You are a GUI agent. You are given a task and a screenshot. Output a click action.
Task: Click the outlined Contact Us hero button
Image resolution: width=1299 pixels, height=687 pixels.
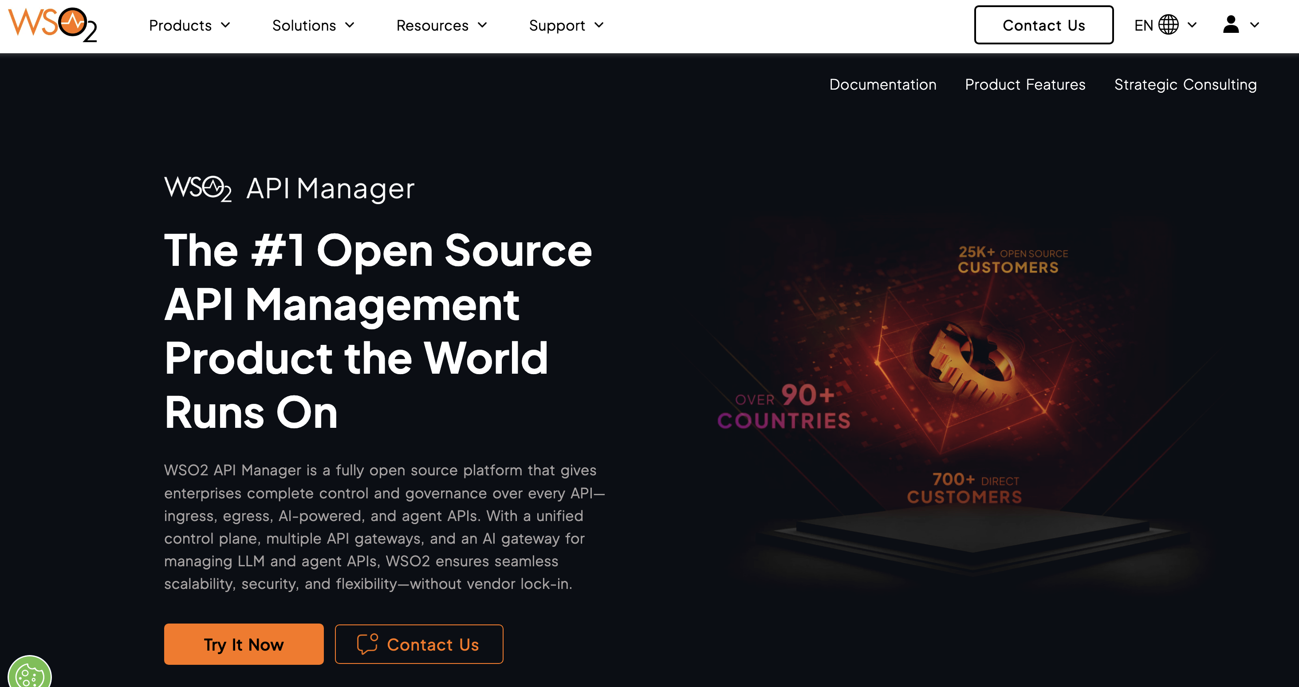[x=418, y=644]
